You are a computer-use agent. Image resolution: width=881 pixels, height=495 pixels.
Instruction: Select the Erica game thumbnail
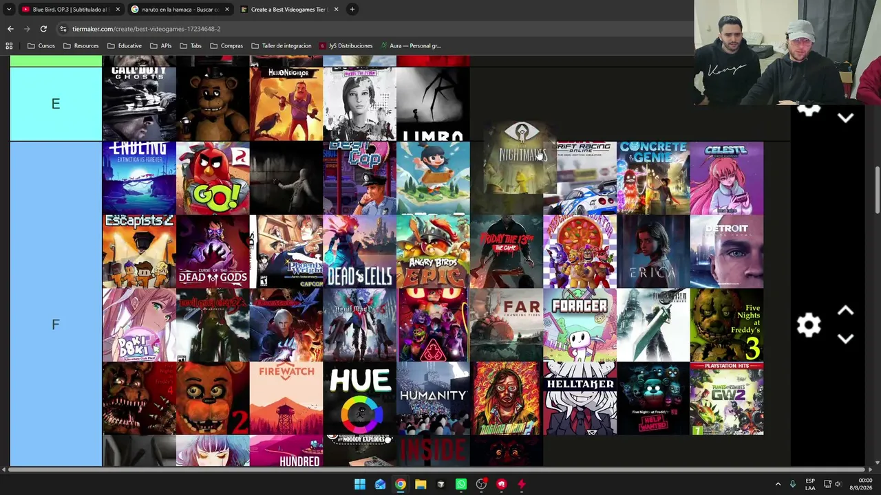[653, 252]
